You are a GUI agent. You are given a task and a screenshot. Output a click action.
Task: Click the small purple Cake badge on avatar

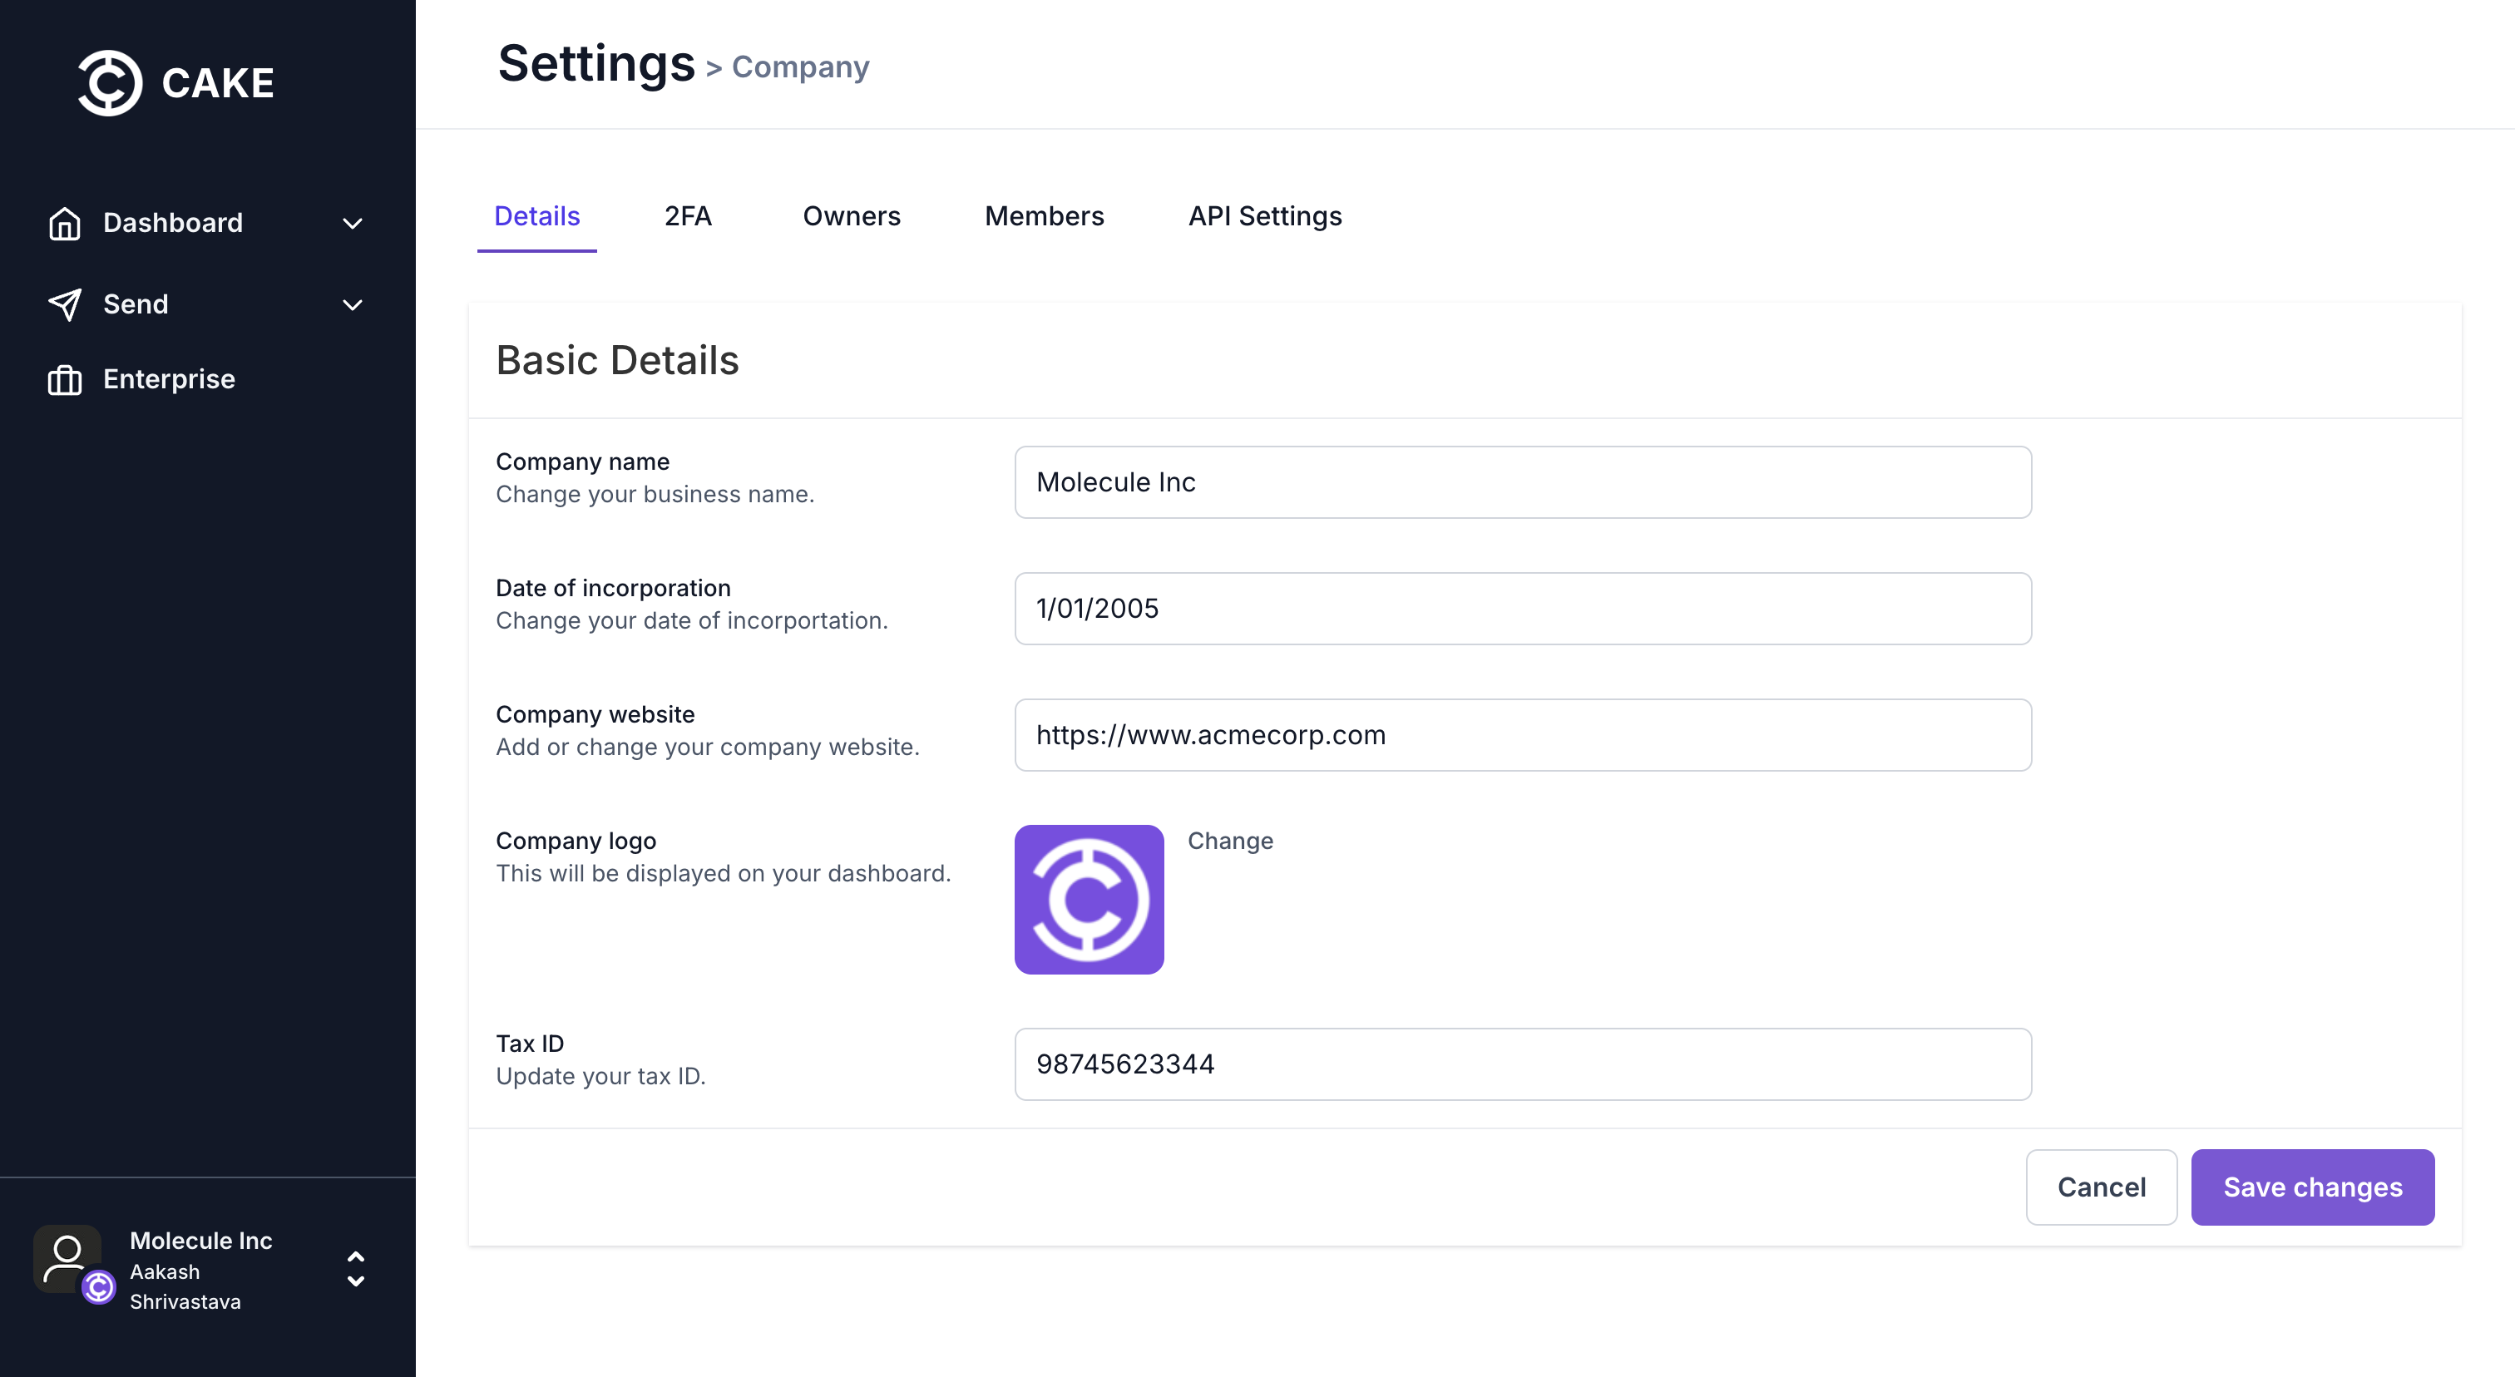pos(99,1287)
